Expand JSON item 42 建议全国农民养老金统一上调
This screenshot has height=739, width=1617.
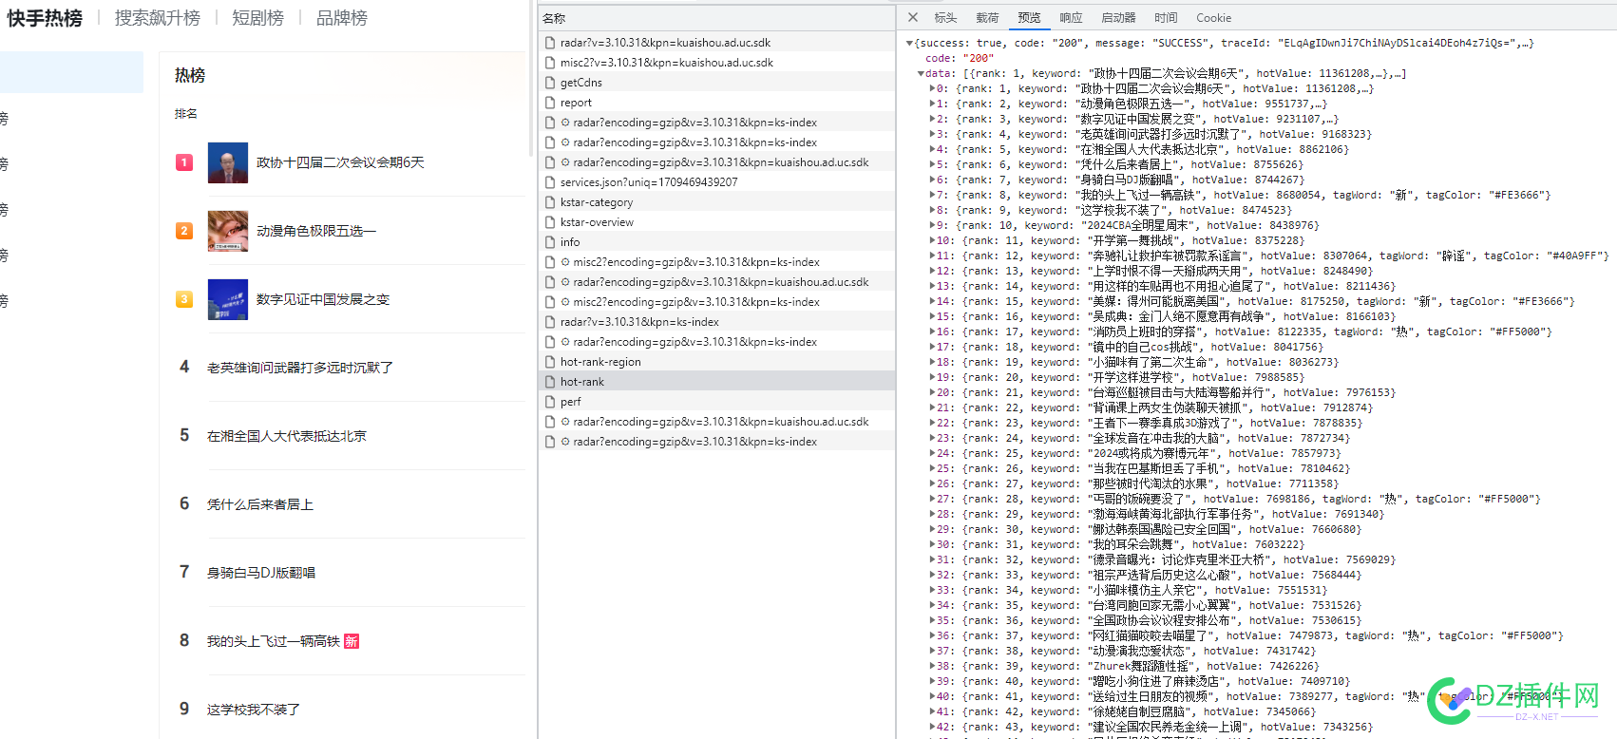[x=932, y=727]
